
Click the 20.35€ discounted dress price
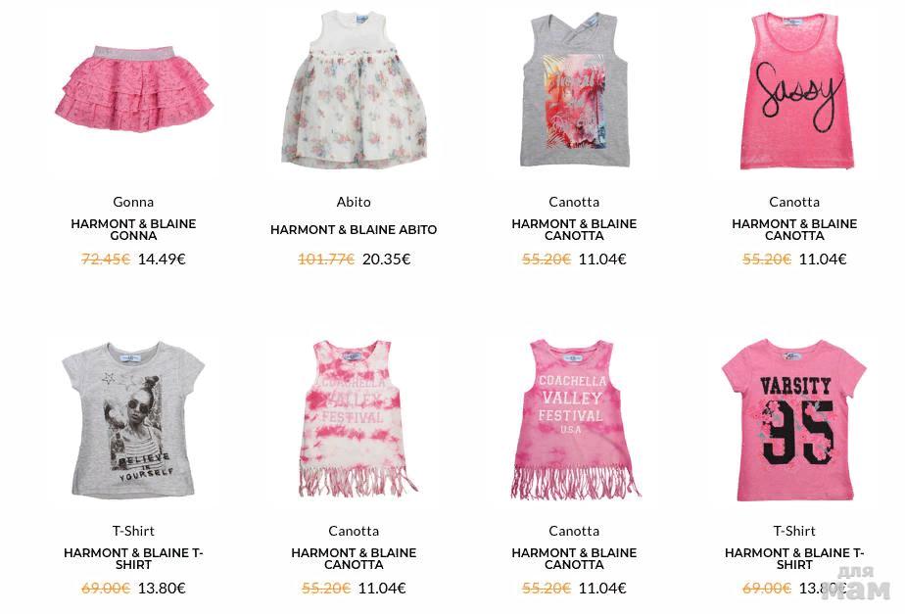(x=386, y=260)
